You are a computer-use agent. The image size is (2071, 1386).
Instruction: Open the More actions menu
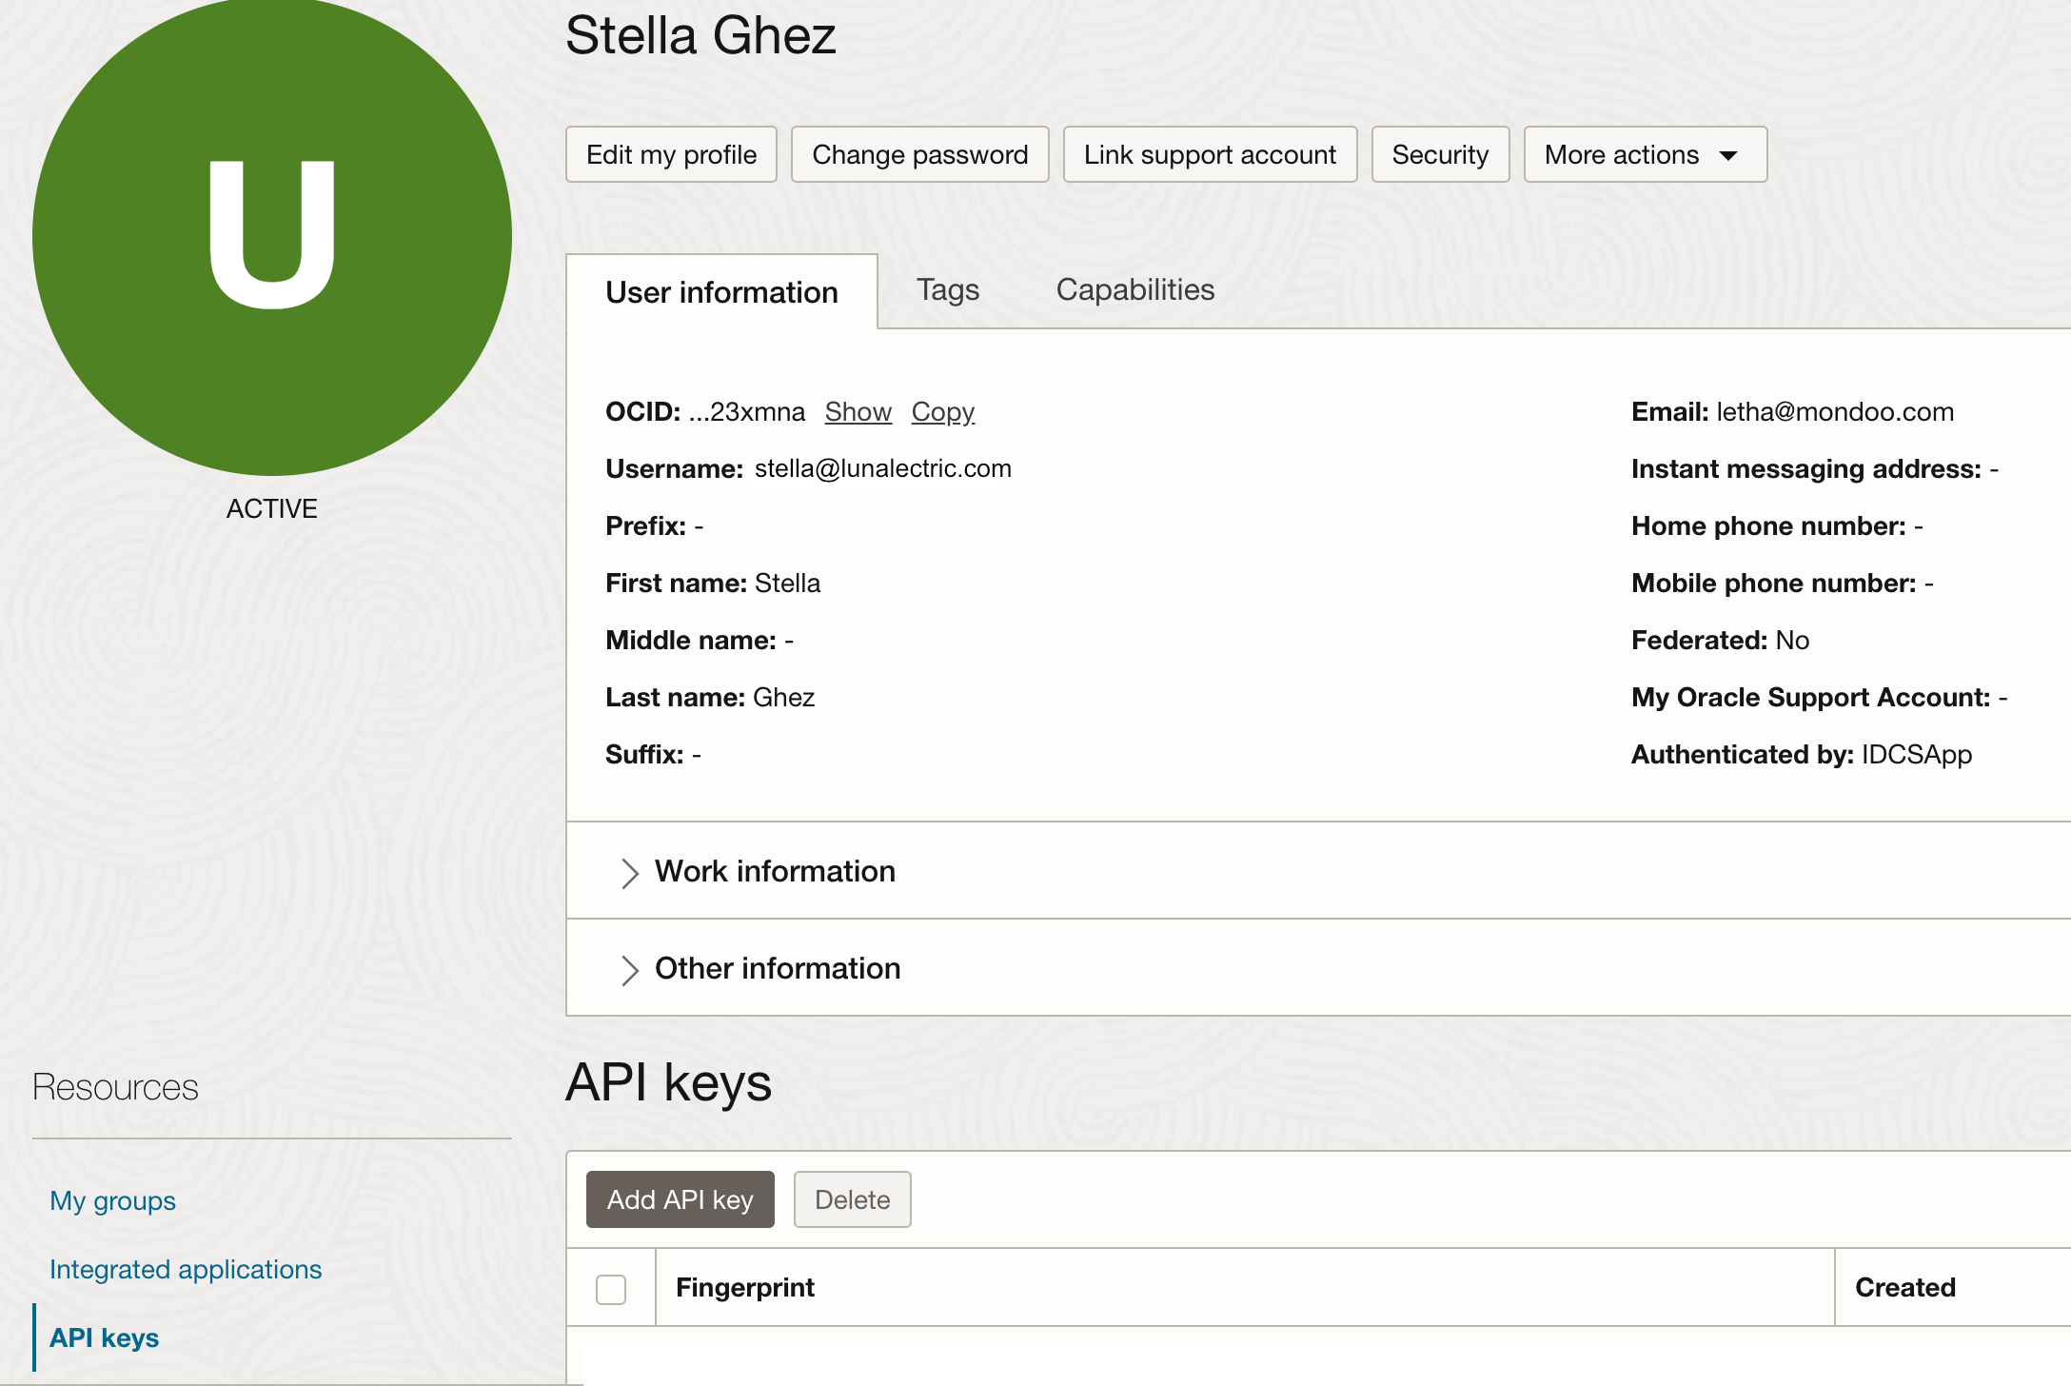1644,154
